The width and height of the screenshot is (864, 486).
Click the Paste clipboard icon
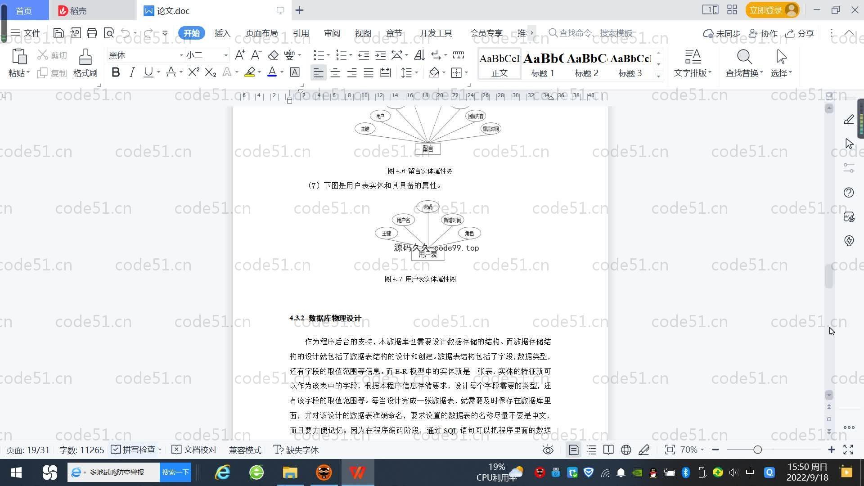tap(19, 57)
